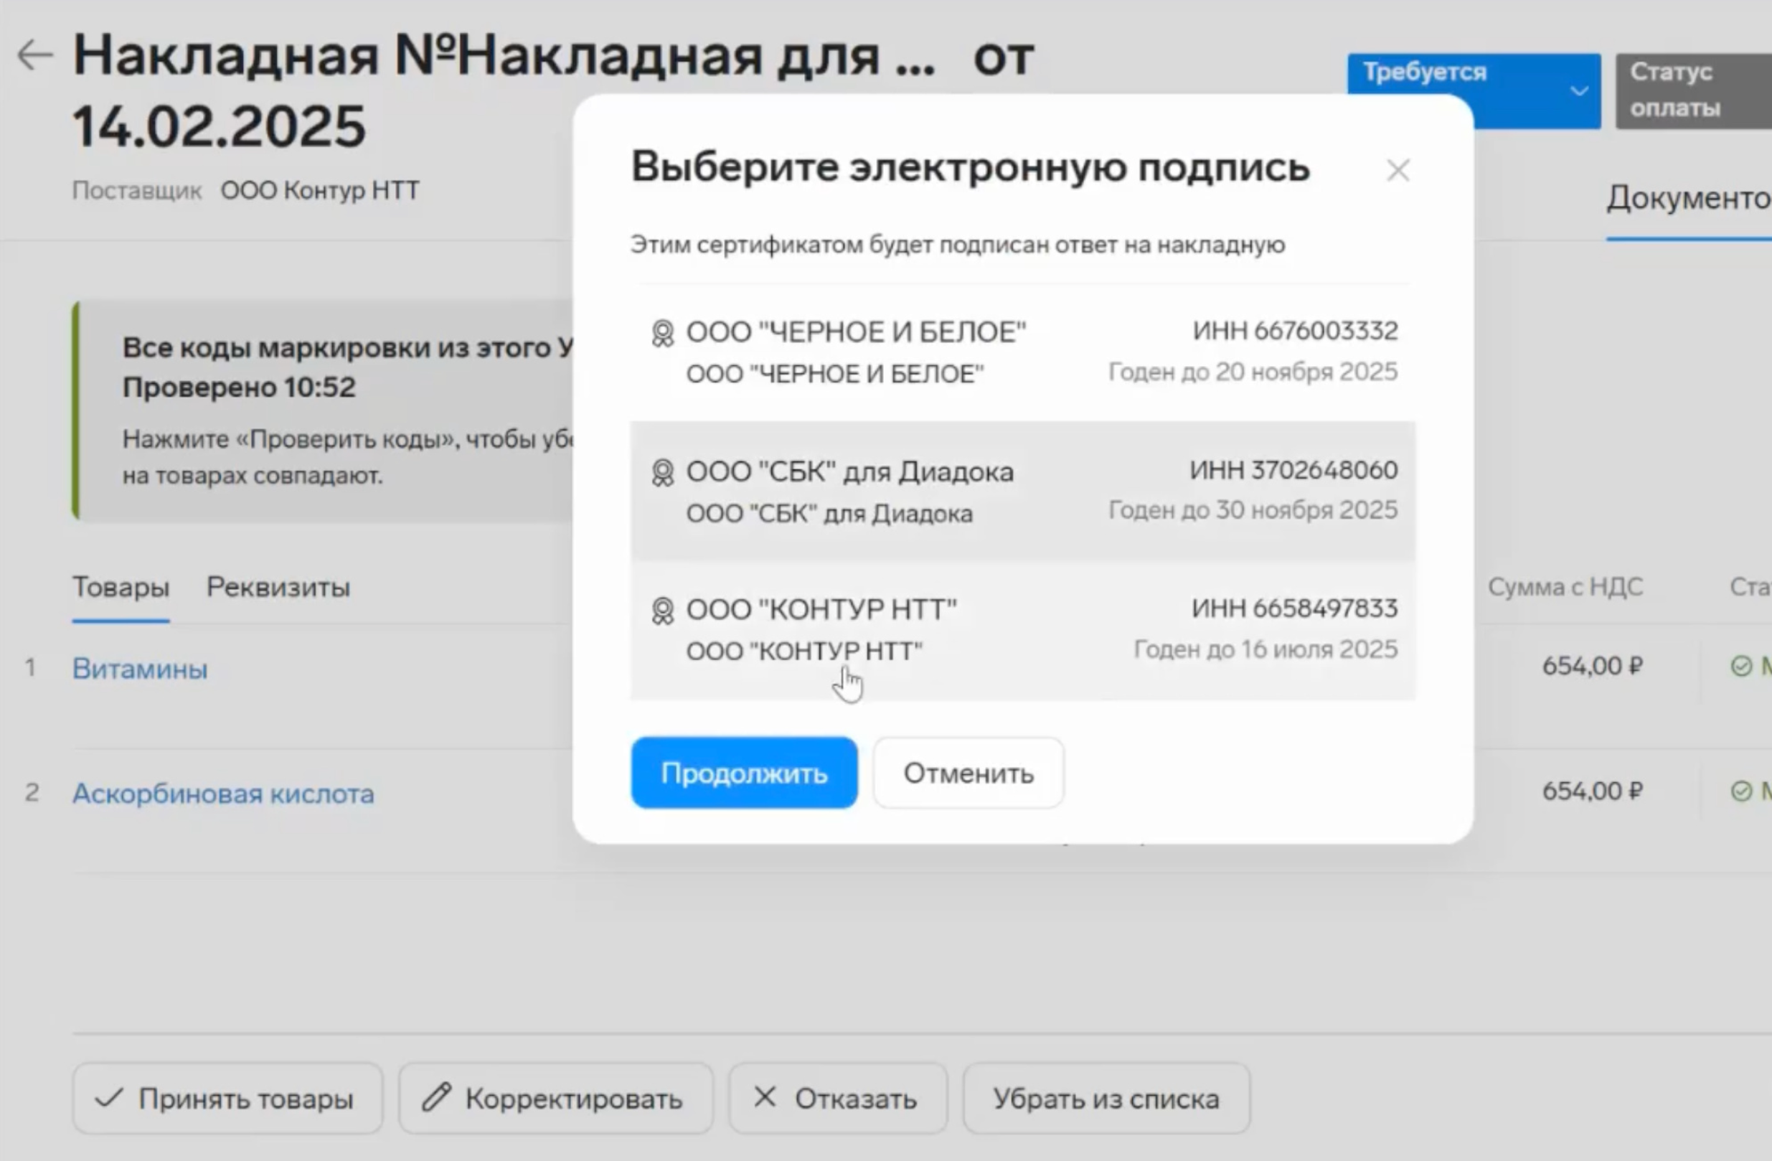The image size is (1772, 1161).
Task: Open the Документооборот tab
Action: pyautogui.click(x=1689, y=198)
